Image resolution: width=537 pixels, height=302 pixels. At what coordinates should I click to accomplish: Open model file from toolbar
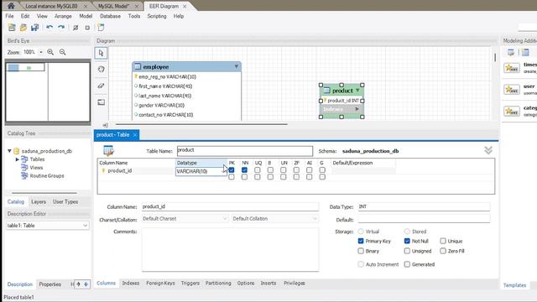[23, 28]
